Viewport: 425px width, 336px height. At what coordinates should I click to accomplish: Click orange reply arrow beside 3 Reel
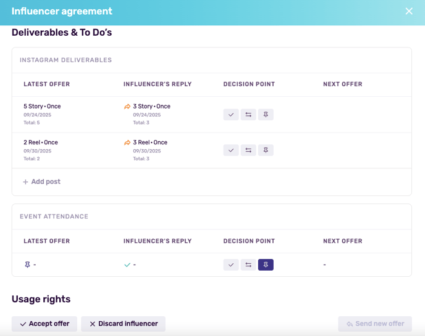(127, 142)
